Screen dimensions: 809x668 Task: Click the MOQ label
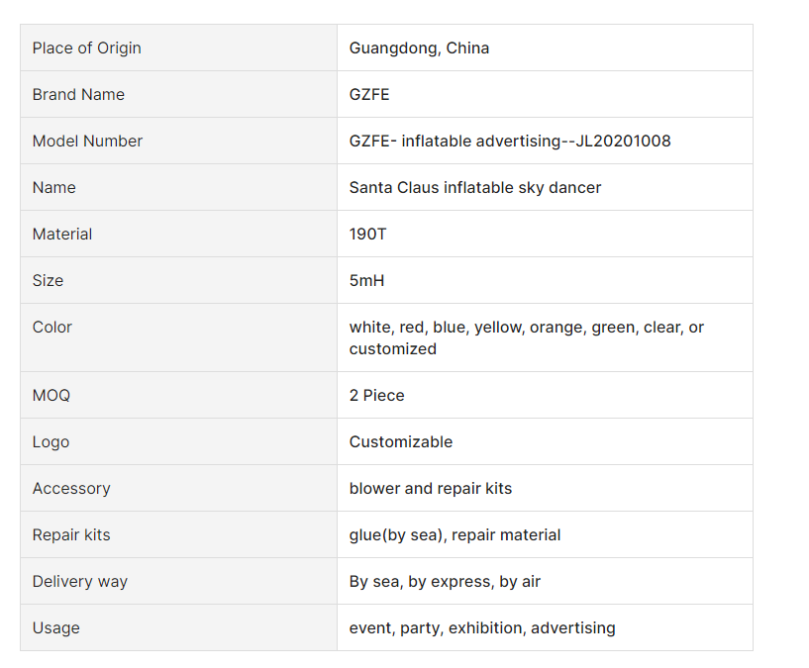coord(51,396)
